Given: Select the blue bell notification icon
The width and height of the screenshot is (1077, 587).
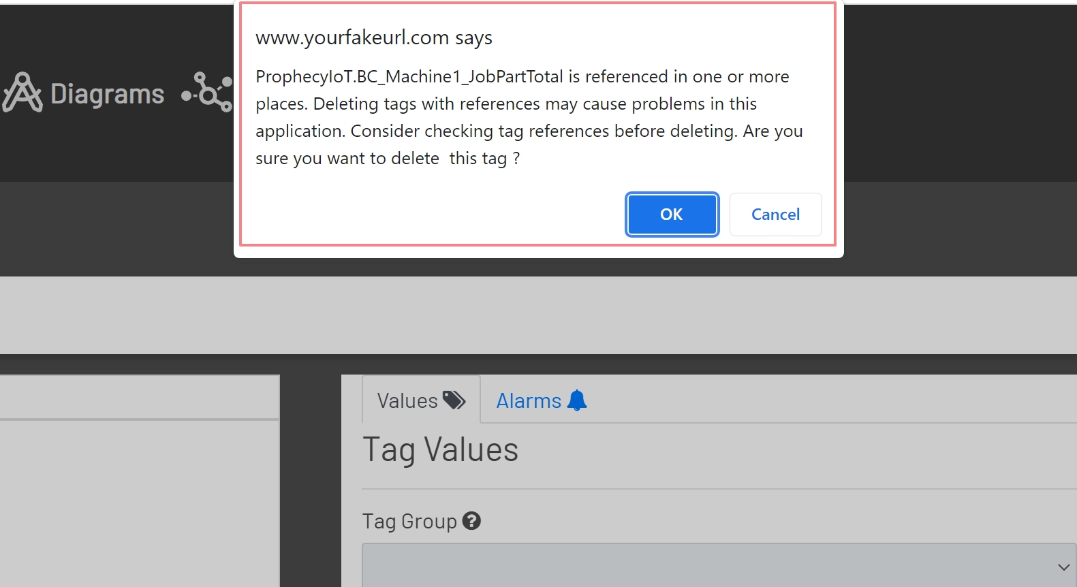Looking at the screenshot, I should click(577, 400).
